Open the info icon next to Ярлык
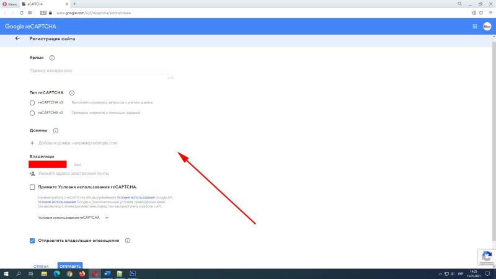This screenshot has width=496, height=279. click(x=52, y=58)
